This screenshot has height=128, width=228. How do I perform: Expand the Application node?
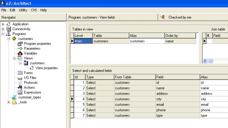pos(3,24)
